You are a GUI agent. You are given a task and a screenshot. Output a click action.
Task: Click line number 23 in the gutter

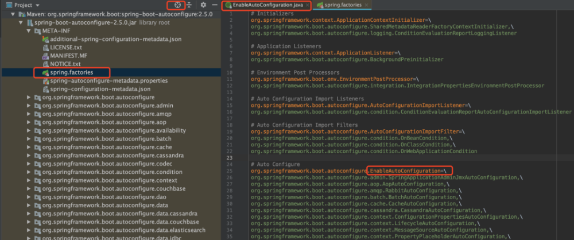tap(230, 157)
